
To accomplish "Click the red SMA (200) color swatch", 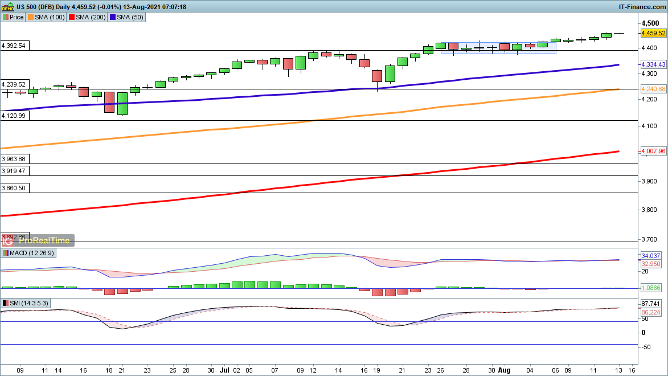I will click(71, 17).
